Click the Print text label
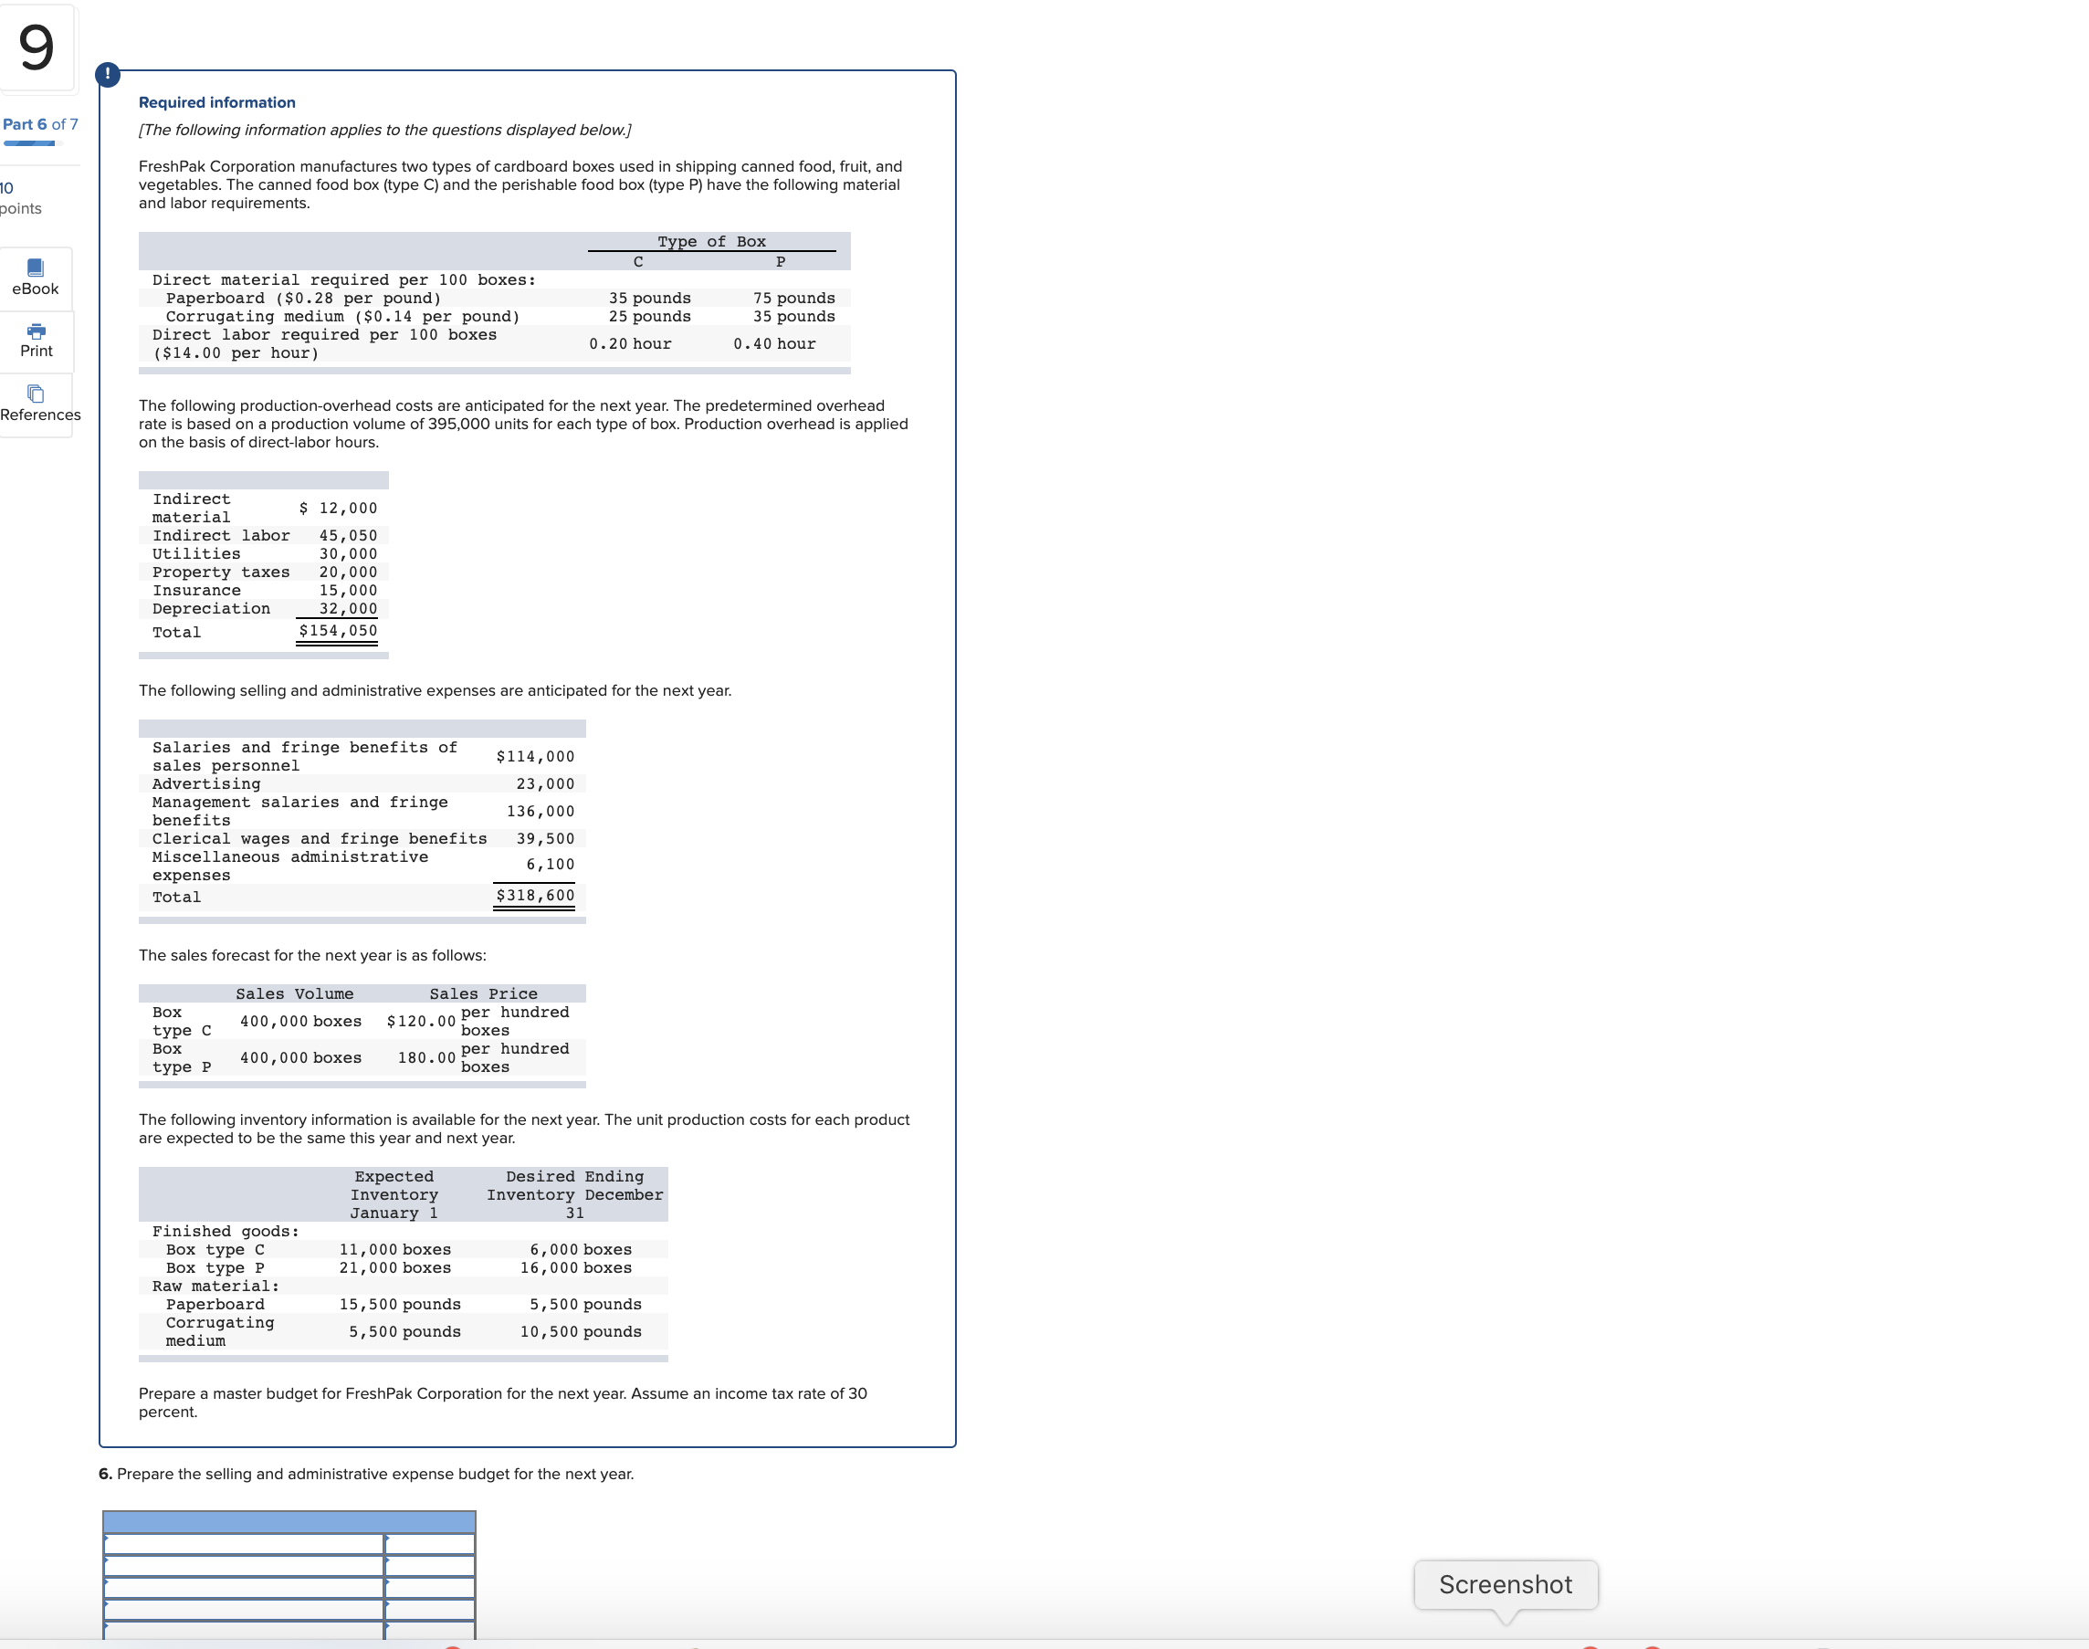Image resolution: width=2089 pixels, height=1649 pixels. [37, 351]
